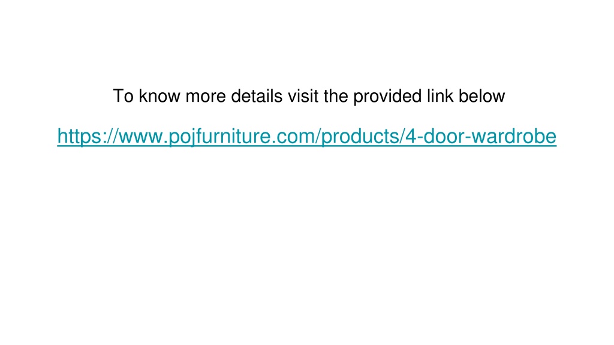Open the pojfurniture 4-door-wardrobe link
The image size is (614, 345).
coord(306,137)
